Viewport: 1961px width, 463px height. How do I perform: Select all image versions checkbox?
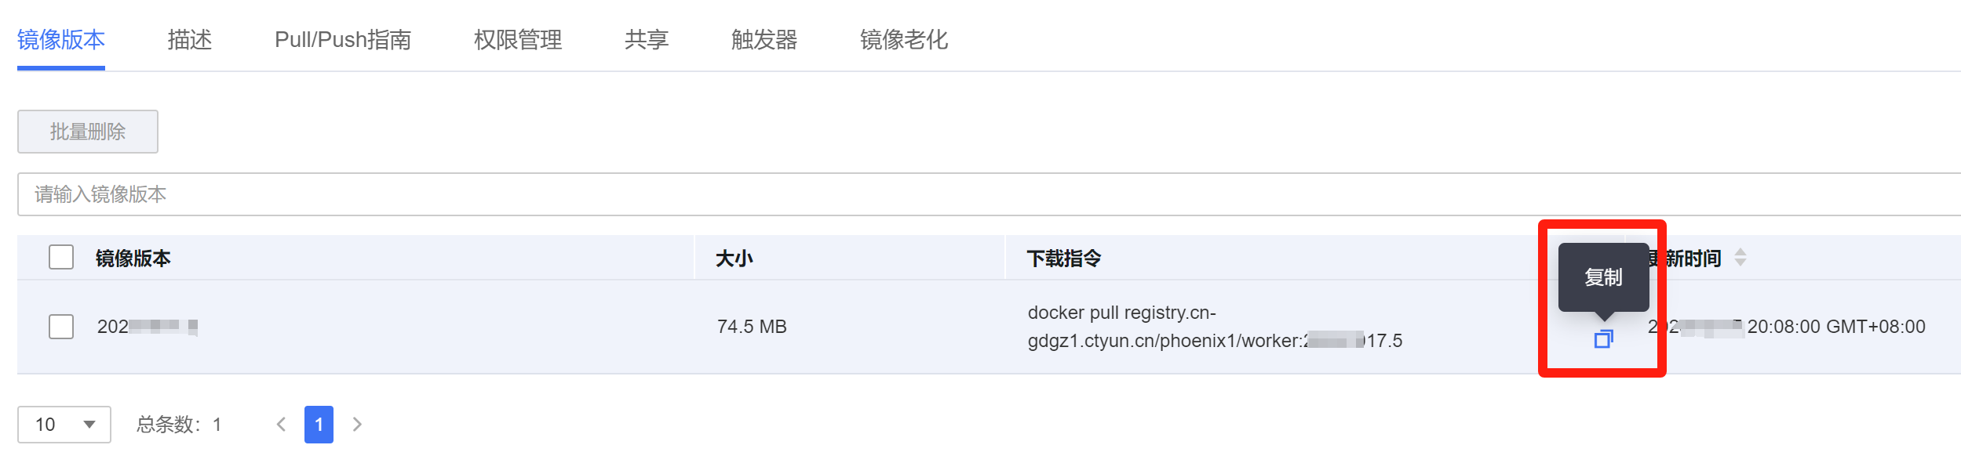pos(61,258)
